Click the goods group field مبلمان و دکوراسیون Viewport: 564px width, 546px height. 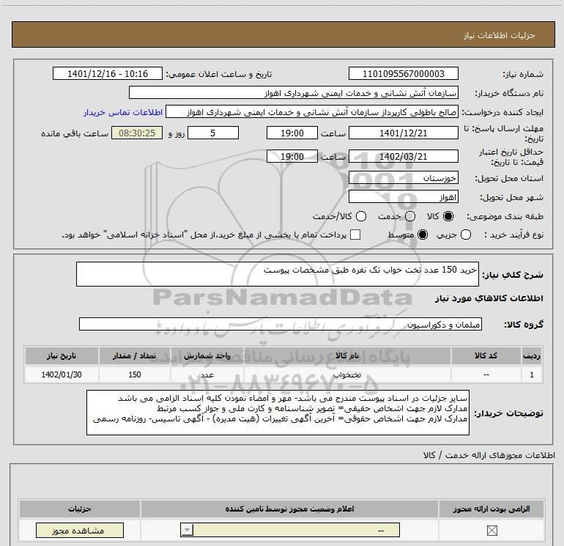(x=281, y=324)
